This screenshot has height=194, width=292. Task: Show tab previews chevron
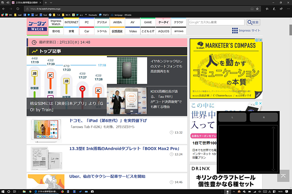(51, 3)
